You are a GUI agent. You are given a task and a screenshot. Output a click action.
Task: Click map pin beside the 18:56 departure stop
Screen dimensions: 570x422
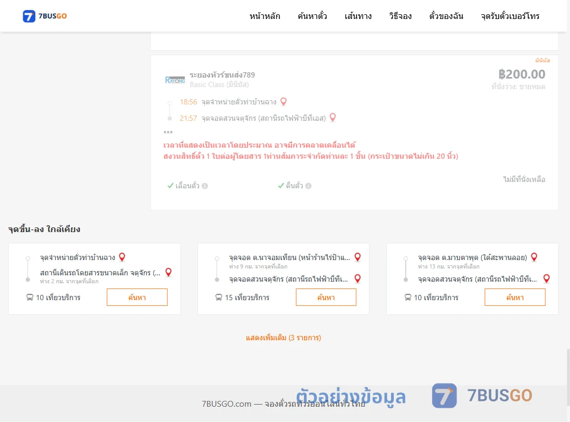pyautogui.click(x=283, y=102)
